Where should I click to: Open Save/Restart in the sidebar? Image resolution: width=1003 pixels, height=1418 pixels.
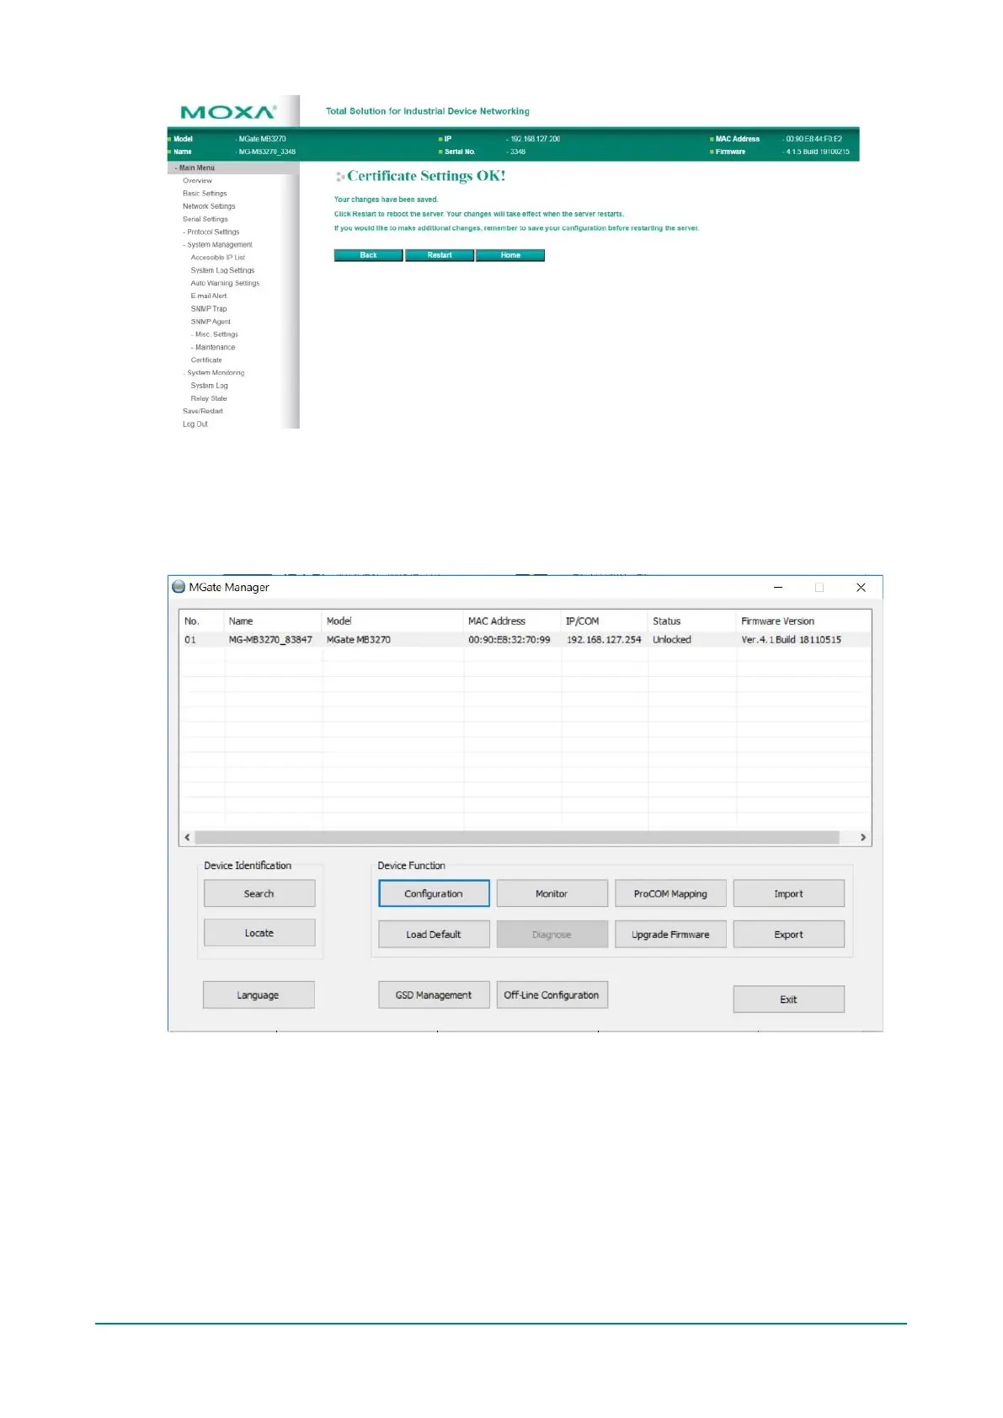(202, 411)
